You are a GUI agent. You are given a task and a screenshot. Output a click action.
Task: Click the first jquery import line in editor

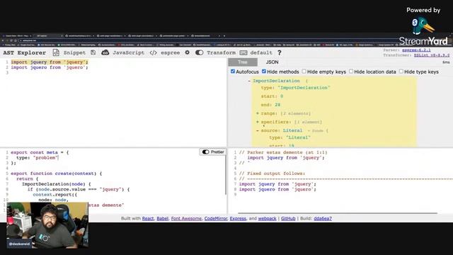(x=49, y=62)
